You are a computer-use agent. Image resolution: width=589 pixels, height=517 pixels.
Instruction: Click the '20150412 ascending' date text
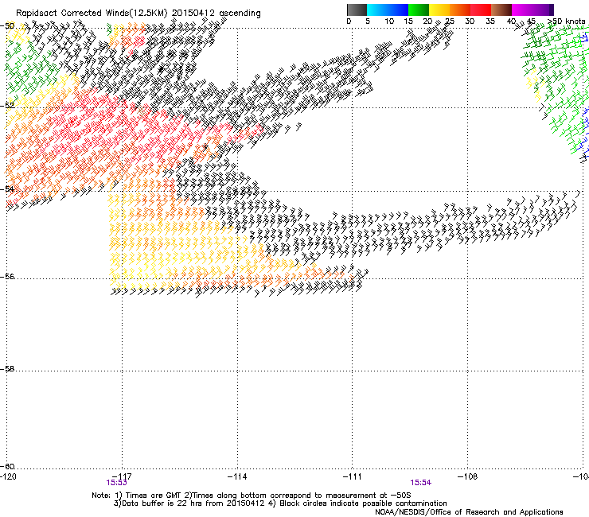point(216,14)
